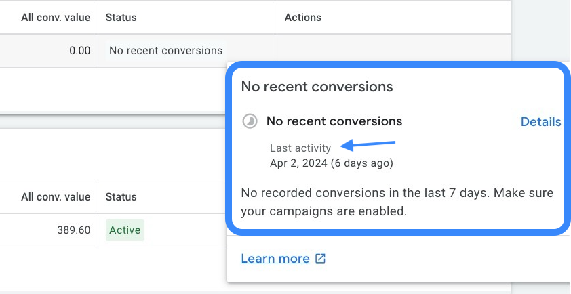Click the external-link icon beside Learn more
Image resolution: width=571 pixels, height=294 pixels.
tap(320, 259)
